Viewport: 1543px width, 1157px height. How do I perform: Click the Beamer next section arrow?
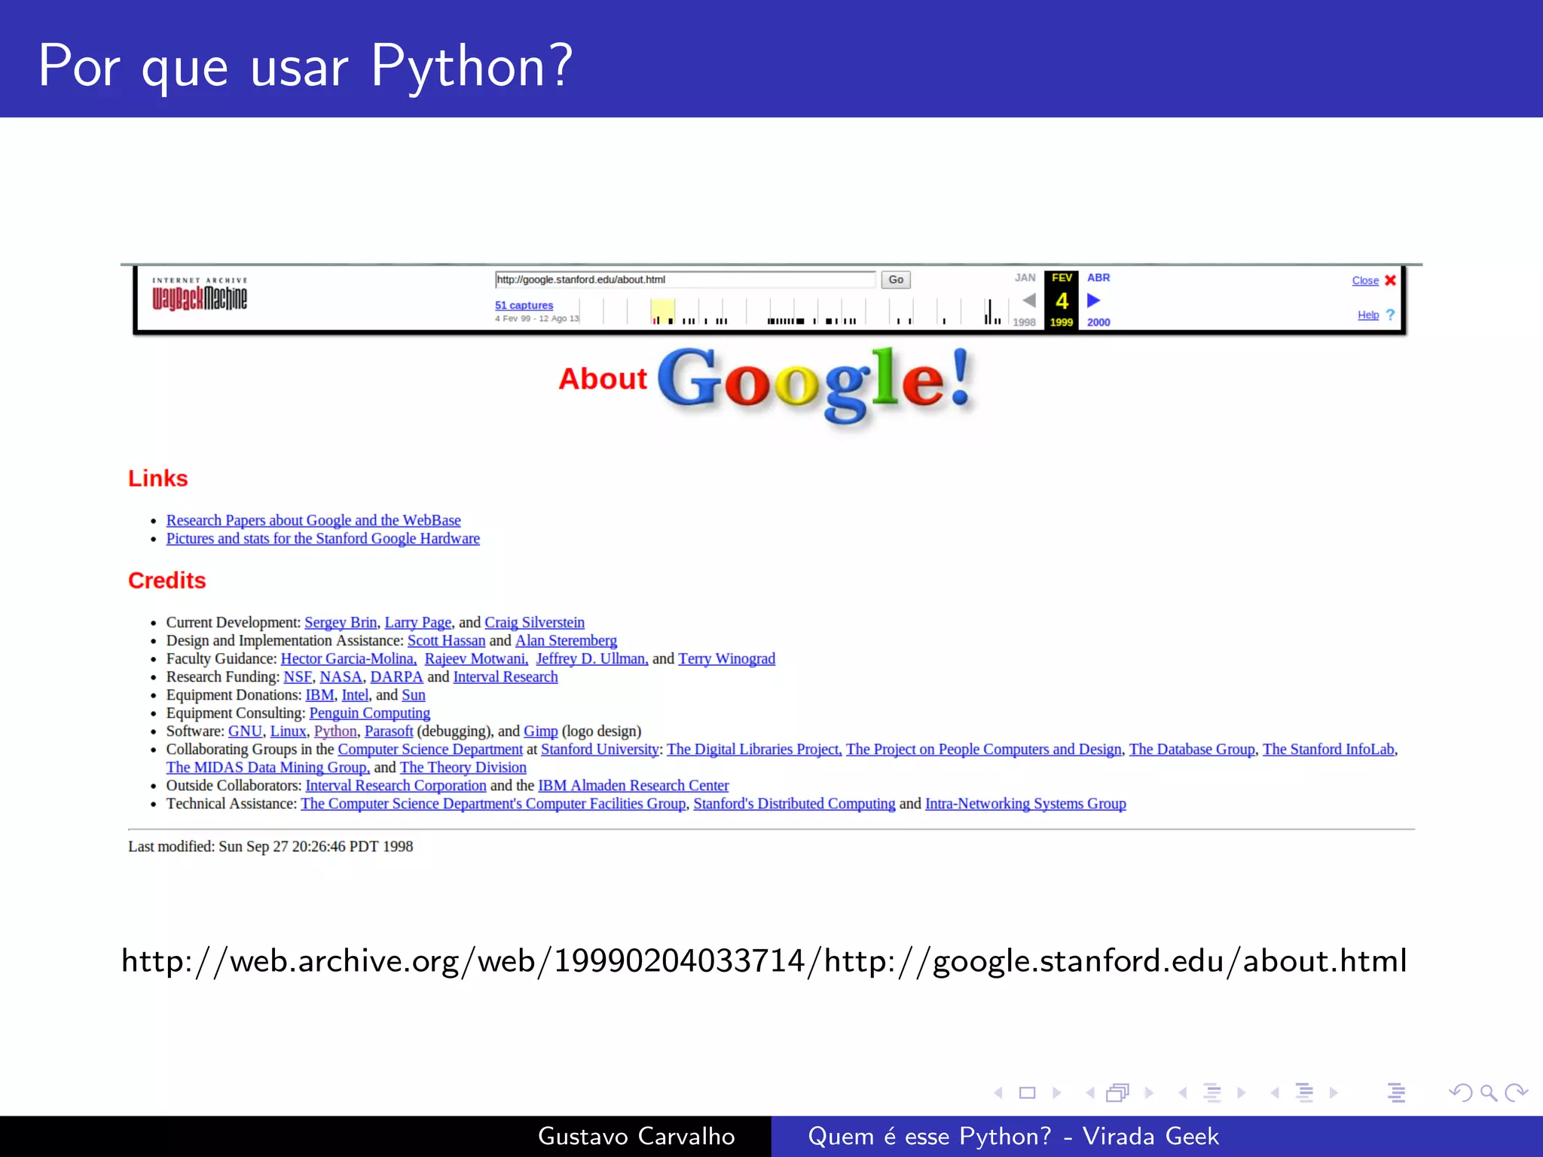point(1334,1093)
